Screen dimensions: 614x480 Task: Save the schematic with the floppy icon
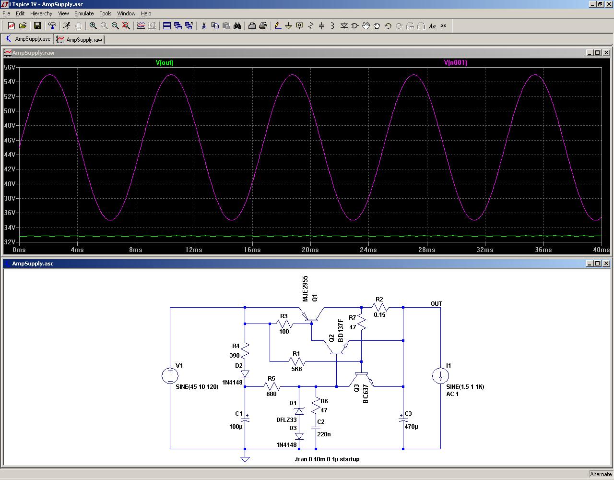tap(37, 26)
